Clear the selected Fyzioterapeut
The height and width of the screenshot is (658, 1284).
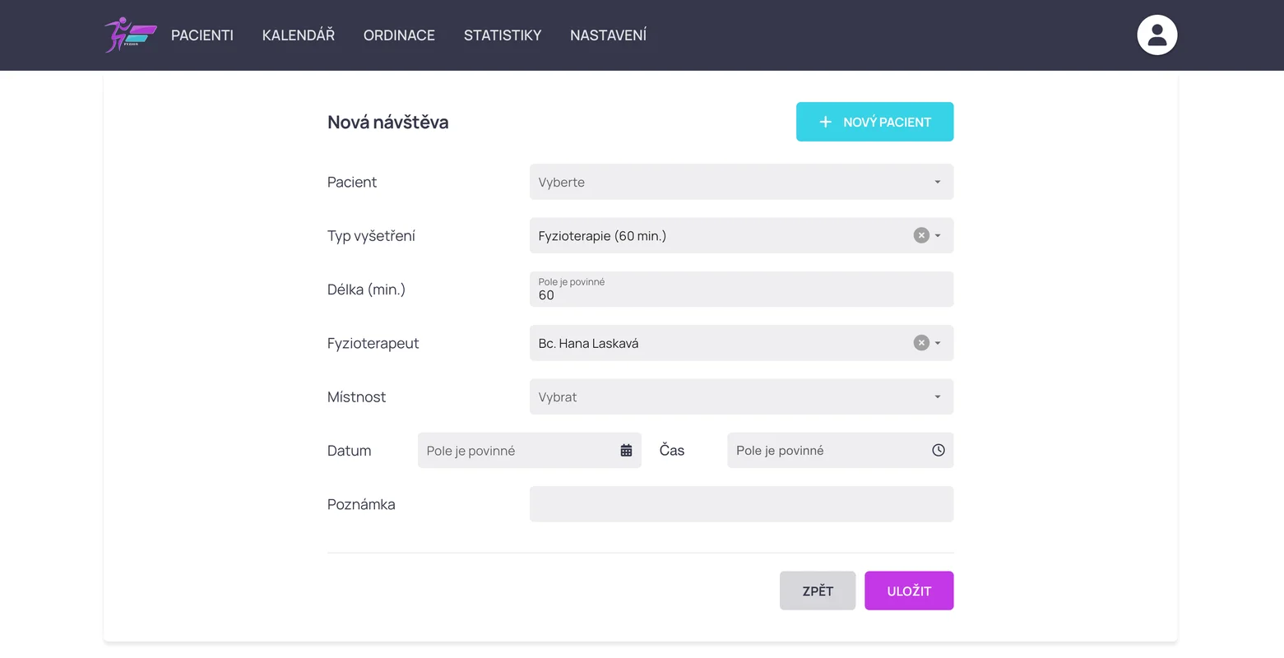921,343
